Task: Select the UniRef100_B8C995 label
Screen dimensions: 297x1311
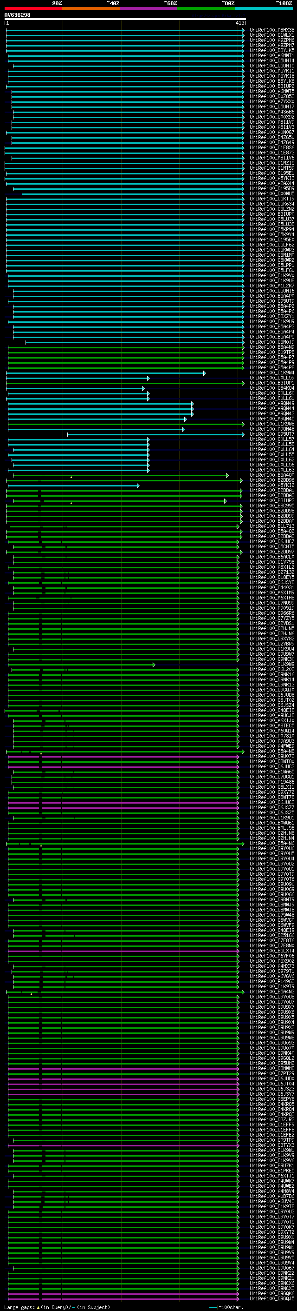Action: point(271,506)
